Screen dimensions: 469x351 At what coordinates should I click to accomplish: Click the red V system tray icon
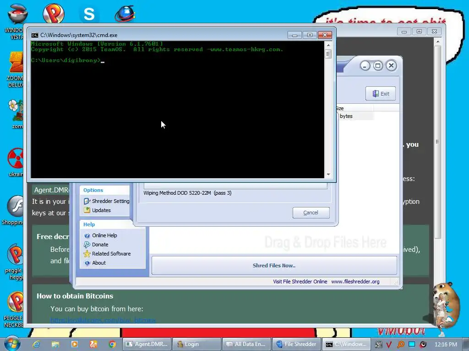click(x=389, y=345)
